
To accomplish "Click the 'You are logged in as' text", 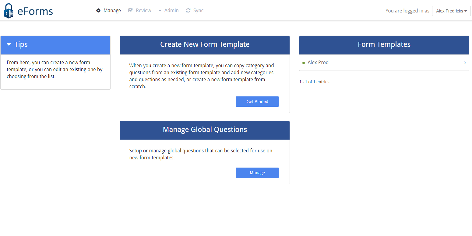I will (x=407, y=11).
